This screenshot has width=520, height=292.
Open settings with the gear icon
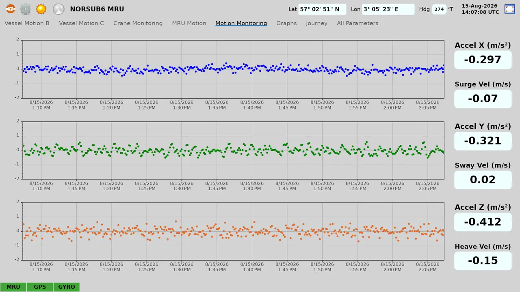(26, 9)
